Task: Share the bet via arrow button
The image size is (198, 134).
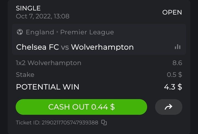Action: [169, 107]
